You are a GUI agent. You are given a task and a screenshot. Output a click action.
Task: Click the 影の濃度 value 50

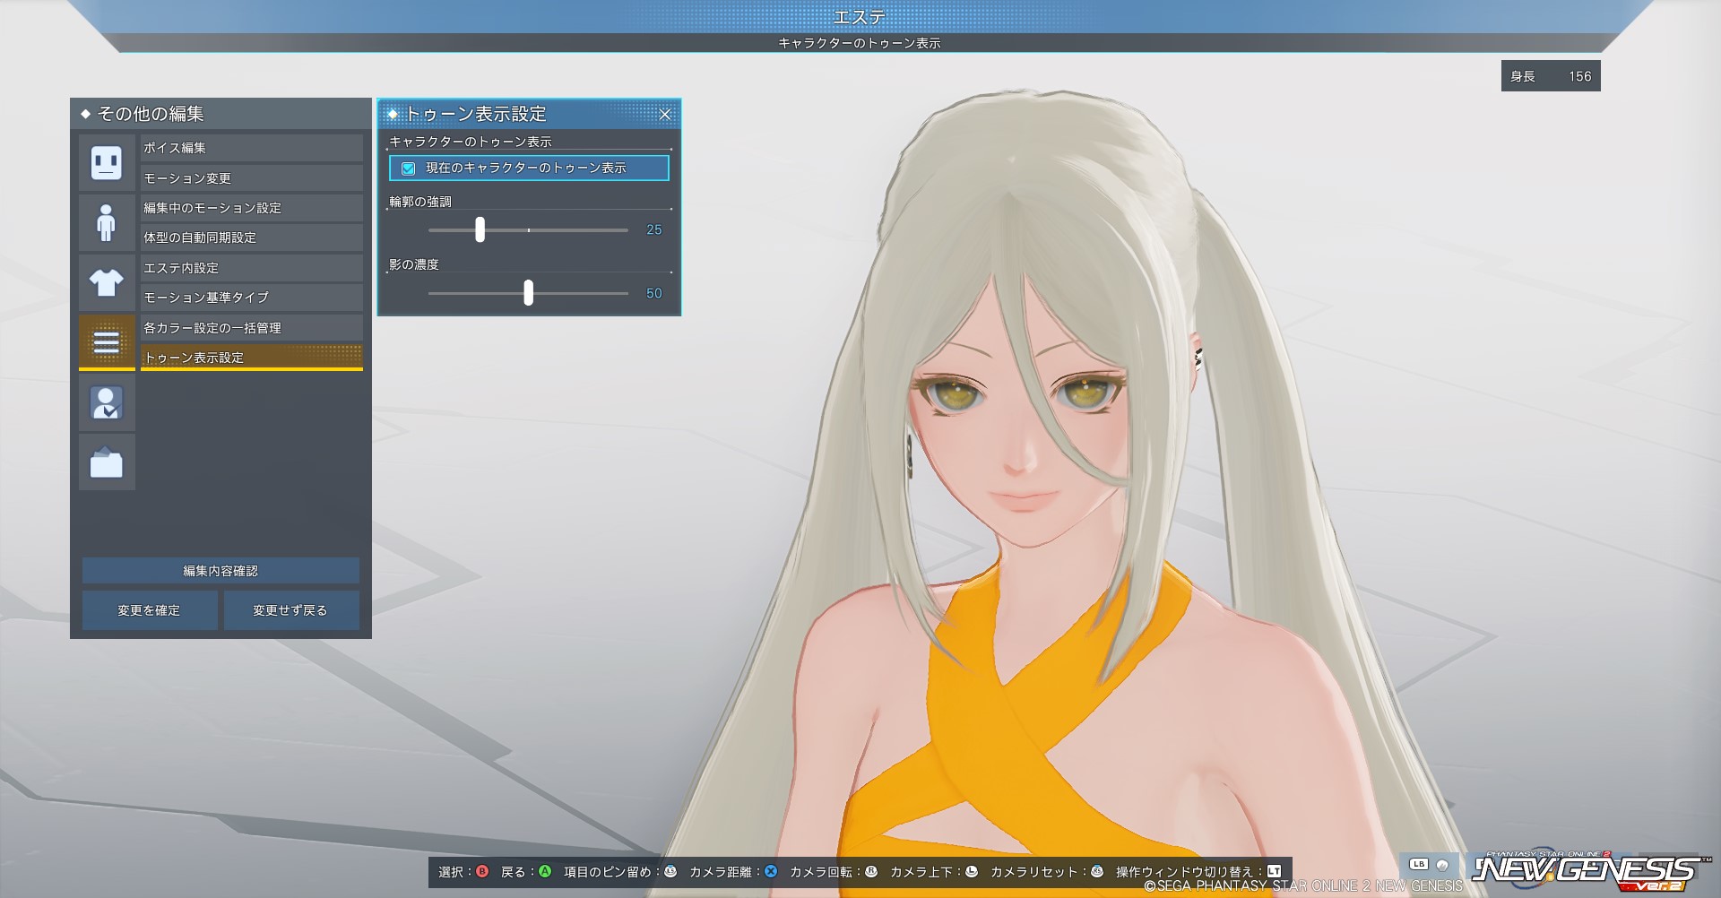click(654, 293)
